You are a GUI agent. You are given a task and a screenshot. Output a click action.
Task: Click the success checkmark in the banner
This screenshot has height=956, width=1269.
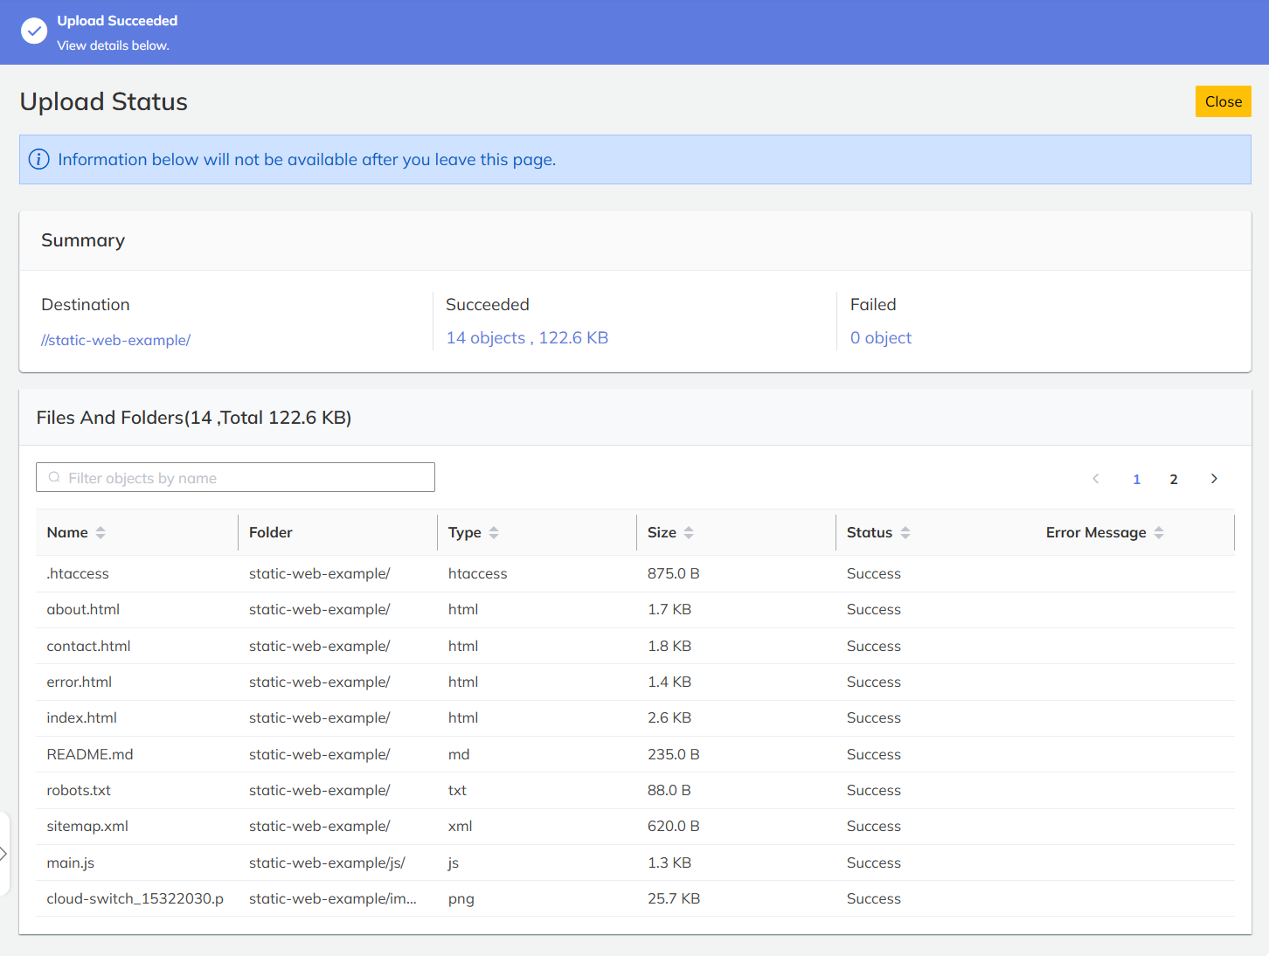(x=33, y=31)
